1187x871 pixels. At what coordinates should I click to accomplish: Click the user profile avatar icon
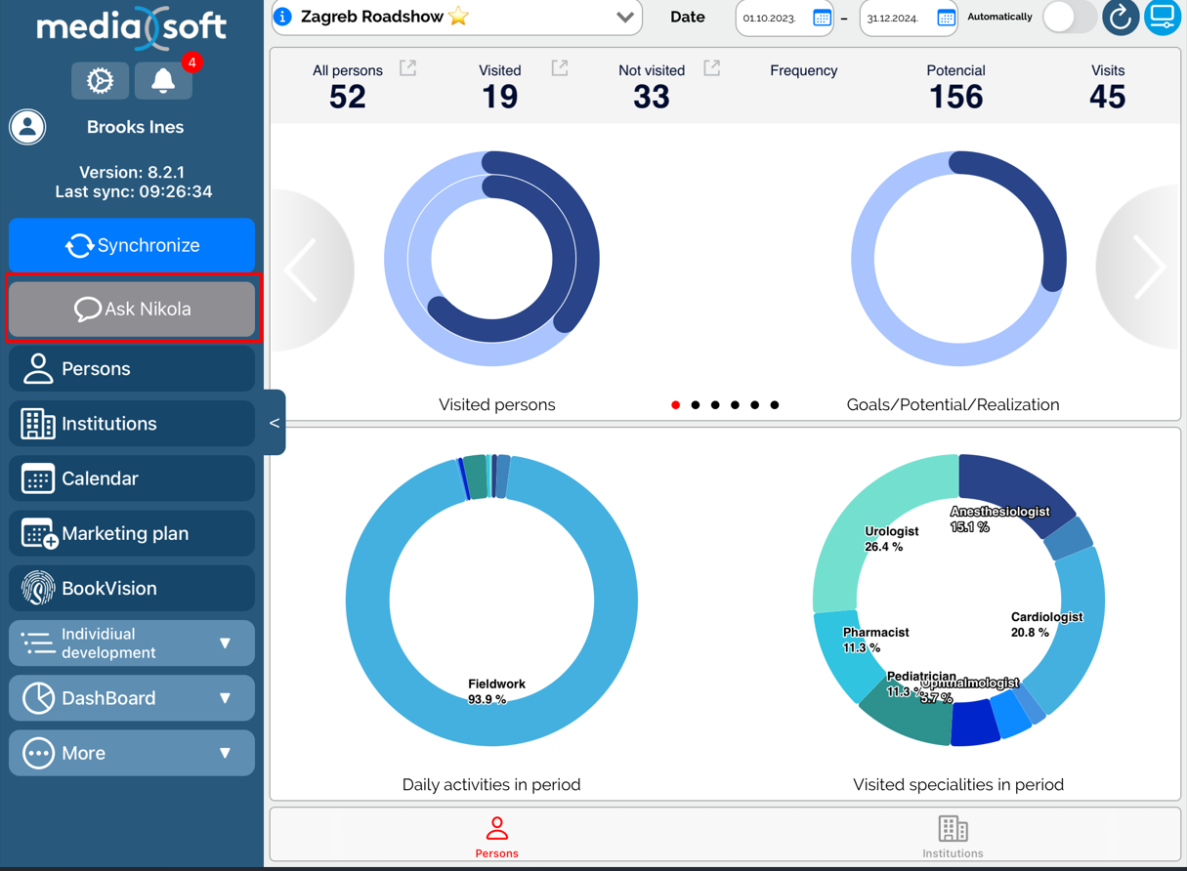[x=27, y=127]
